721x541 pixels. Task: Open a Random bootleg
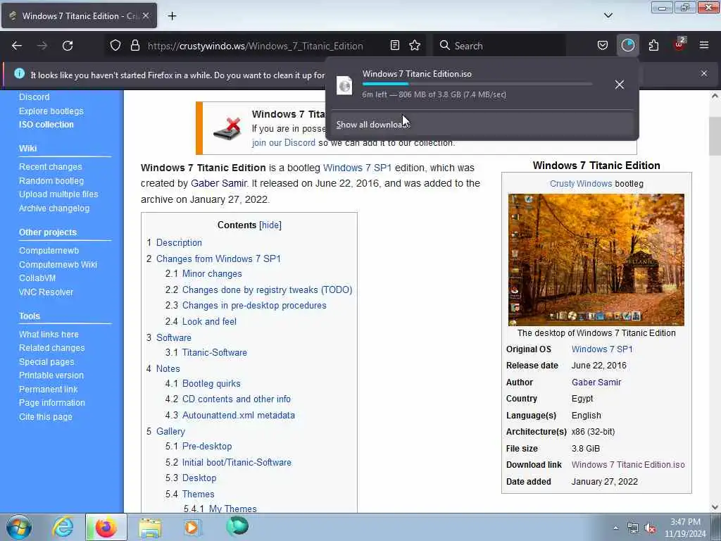pos(51,181)
